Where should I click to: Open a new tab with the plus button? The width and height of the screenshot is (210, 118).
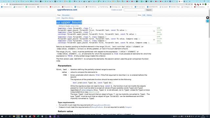coord(190,1)
